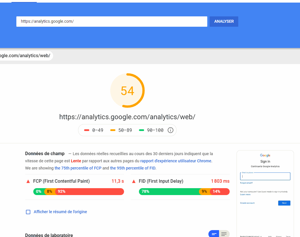Viewport: 300px width, 237px height.
Task: Click the FID red warning triangle icon
Action: click(x=133, y=181)
